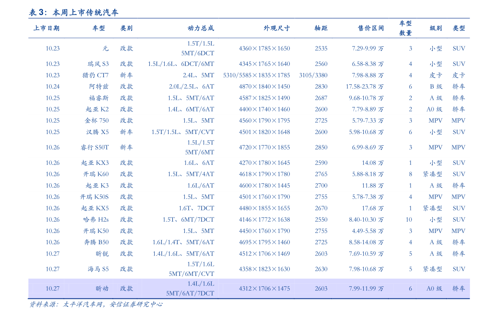This screenshot has width=498, height=316.
Task: Select the car name 起亚 K2
Action: point(97,109)
